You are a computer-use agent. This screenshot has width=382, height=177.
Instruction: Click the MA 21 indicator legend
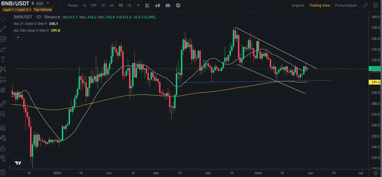click(36, 24)
